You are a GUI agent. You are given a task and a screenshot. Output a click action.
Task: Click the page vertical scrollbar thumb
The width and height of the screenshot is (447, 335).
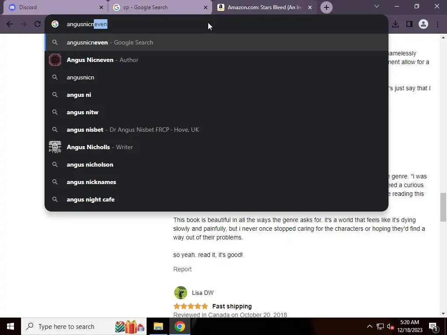[x=443, y=207]
